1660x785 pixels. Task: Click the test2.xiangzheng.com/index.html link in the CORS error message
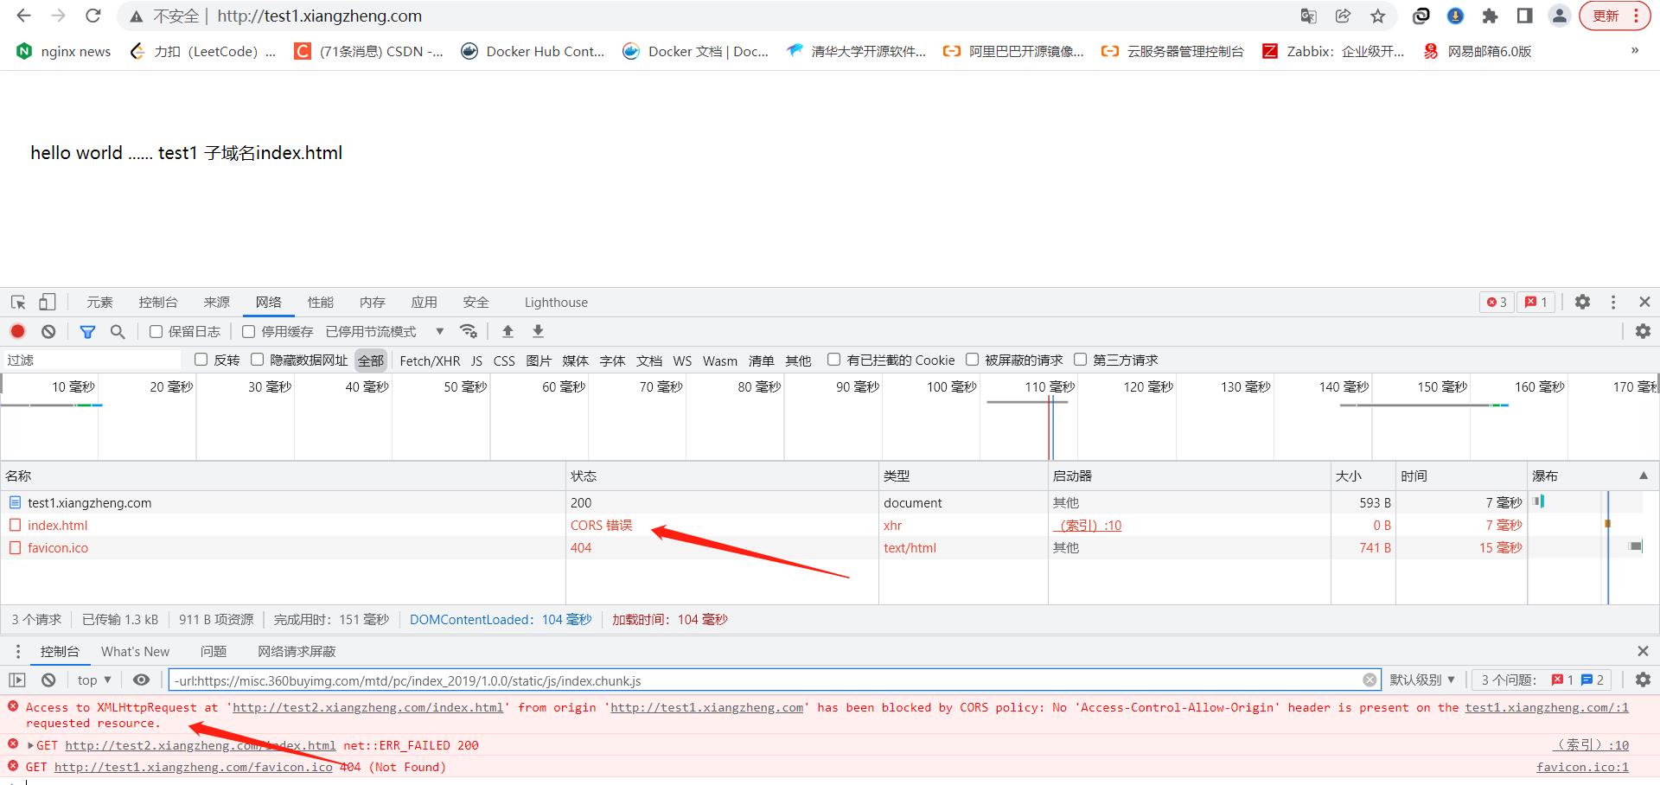[x=367, y=707]
